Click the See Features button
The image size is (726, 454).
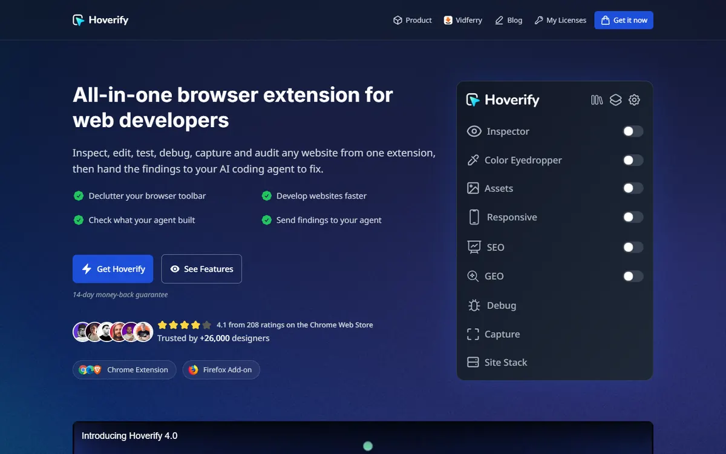pyautogui.click(x=201, y=269)
